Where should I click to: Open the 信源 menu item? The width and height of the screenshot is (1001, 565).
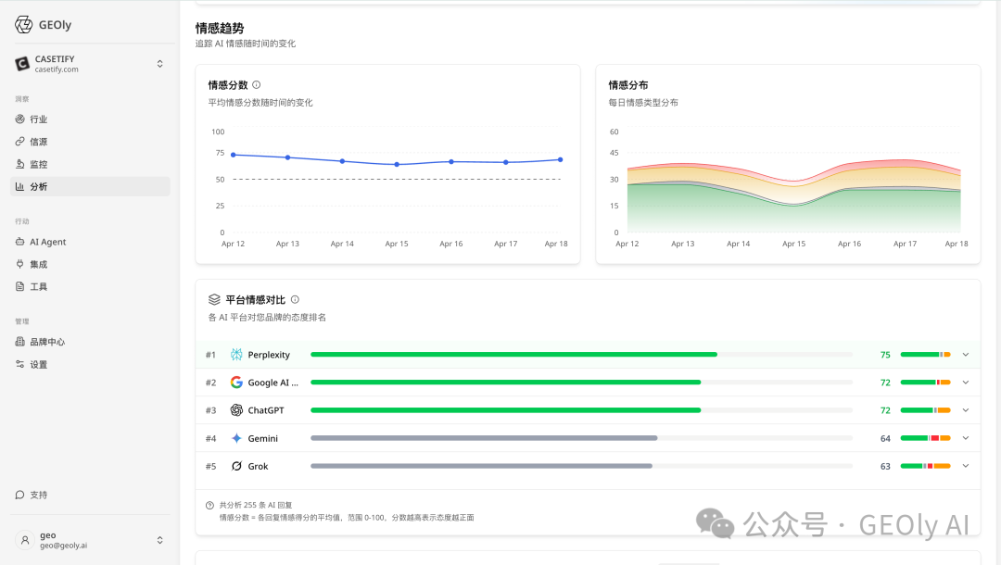coord(90,142)
